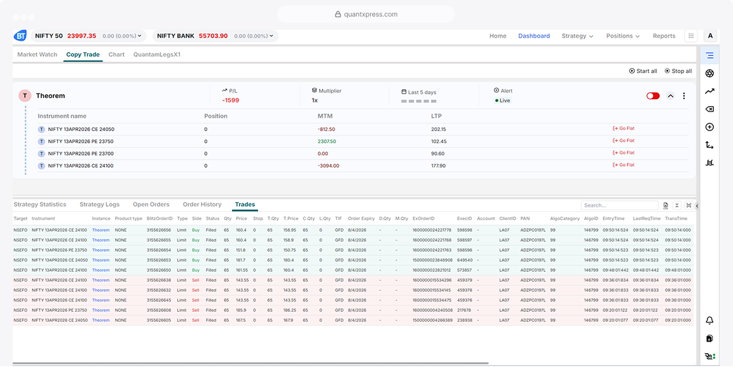Open the aperture sidebar icon
733x367 pixels.
tap(709, 73)
